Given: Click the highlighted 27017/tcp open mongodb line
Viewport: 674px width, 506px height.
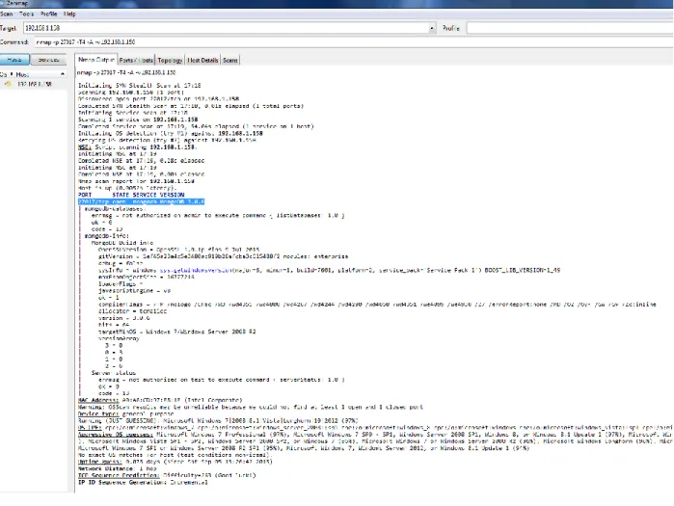Looking at the screenshot, I should [x=141, y=201].
